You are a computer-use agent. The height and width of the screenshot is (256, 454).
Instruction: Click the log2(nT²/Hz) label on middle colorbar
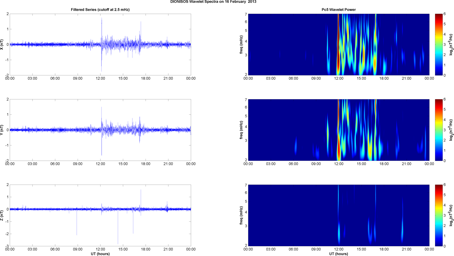[451, 130]
